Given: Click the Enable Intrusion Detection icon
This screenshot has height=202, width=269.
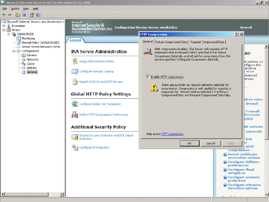Looking at the screenshot, I should 75,137.
